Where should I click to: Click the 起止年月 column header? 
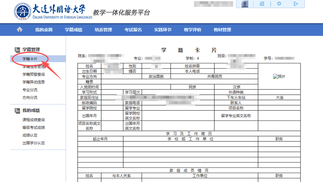point(100,139)
